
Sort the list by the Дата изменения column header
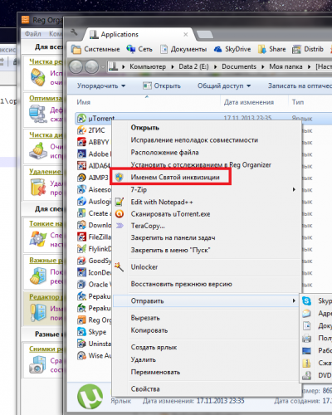coord(249,102)
